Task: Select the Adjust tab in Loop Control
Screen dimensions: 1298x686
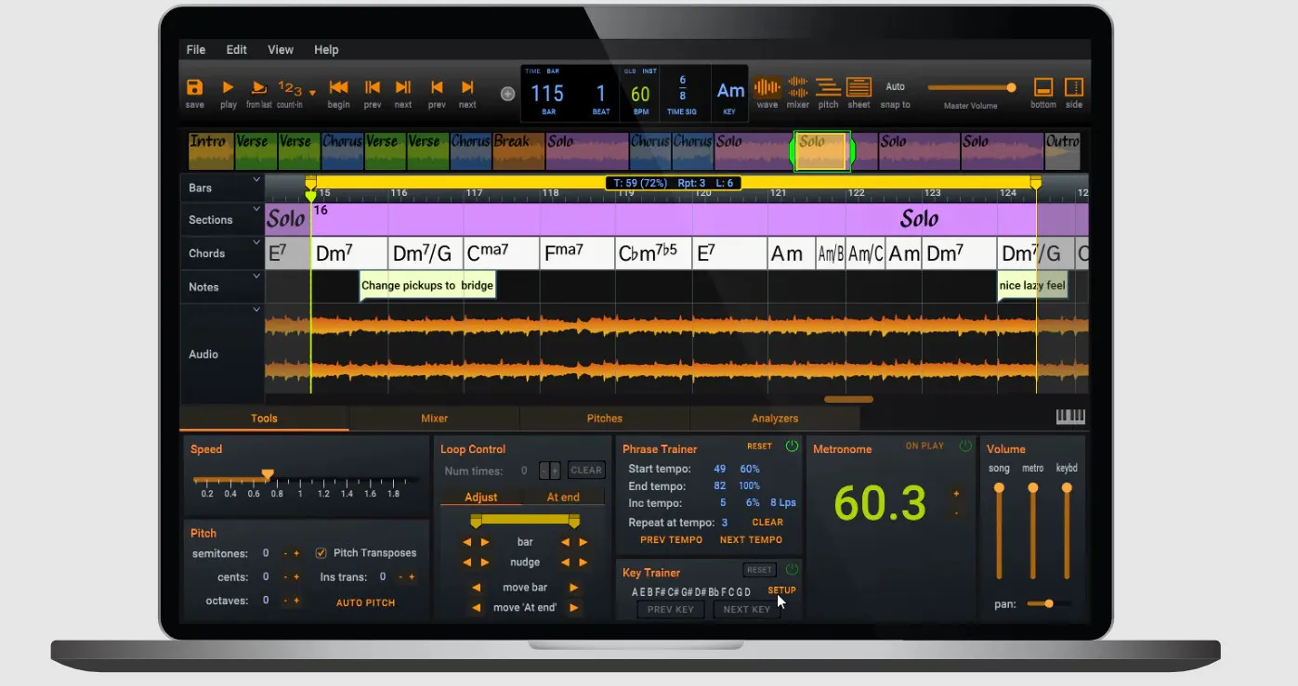Action: (x=480, y=498)
